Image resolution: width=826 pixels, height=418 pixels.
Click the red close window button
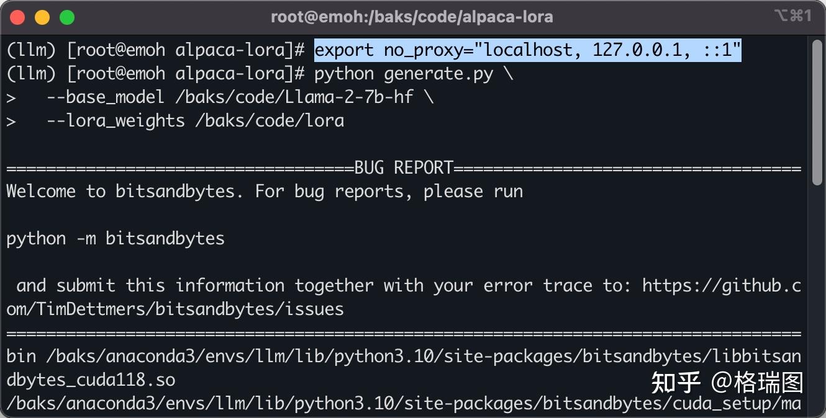(x=17, y=17)
